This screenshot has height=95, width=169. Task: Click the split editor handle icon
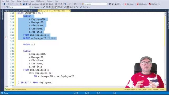click(165, 13)
